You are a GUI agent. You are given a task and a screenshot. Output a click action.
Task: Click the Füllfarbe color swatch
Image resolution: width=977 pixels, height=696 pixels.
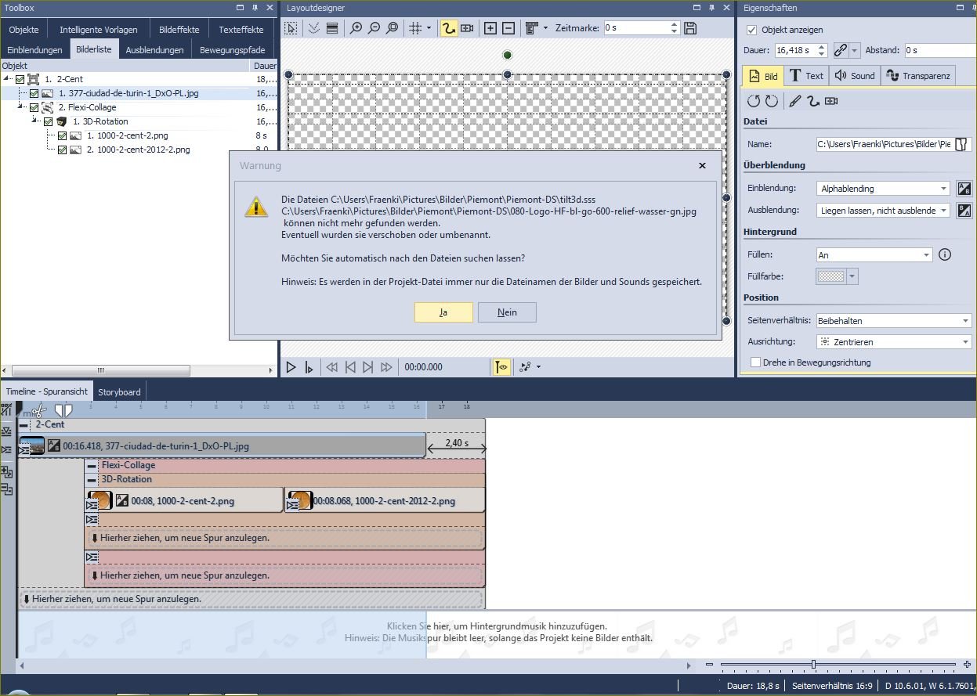pyautogui.click(x=830, y=276)
